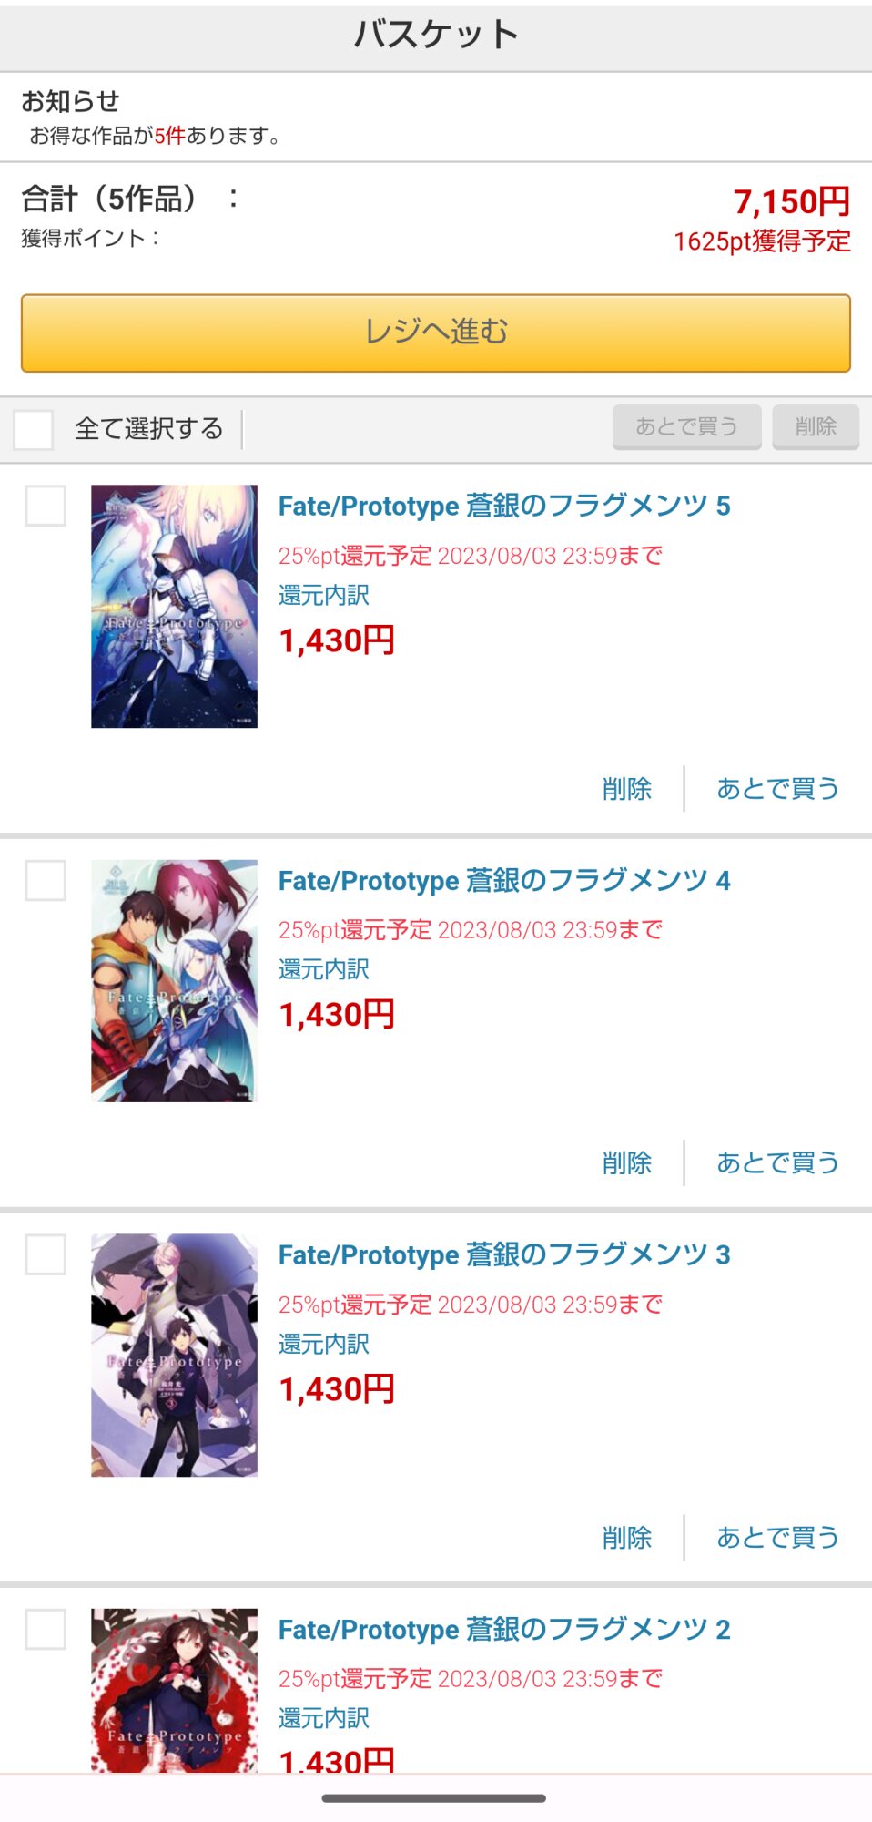Delete volume 5 via its 削除 link
The height and width of the screenshot is (1822, 872).
point(627,788)
